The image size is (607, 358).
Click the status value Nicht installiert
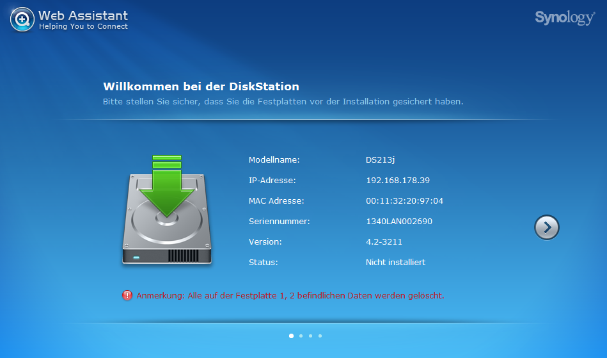396,263
